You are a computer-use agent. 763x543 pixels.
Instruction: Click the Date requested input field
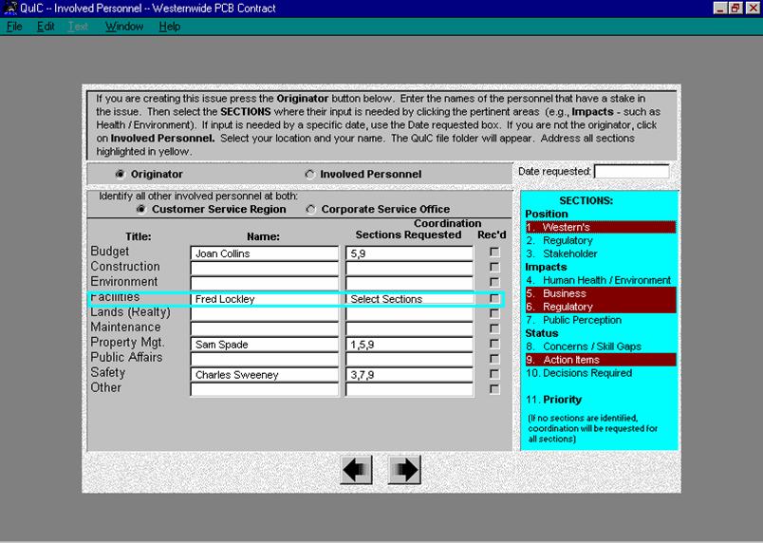[x=631, y=172]
